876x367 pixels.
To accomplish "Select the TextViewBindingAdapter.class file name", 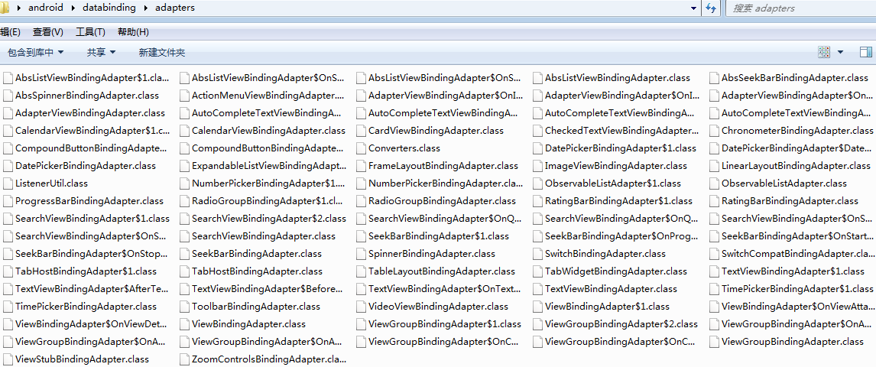I will (x=612, y=289).
